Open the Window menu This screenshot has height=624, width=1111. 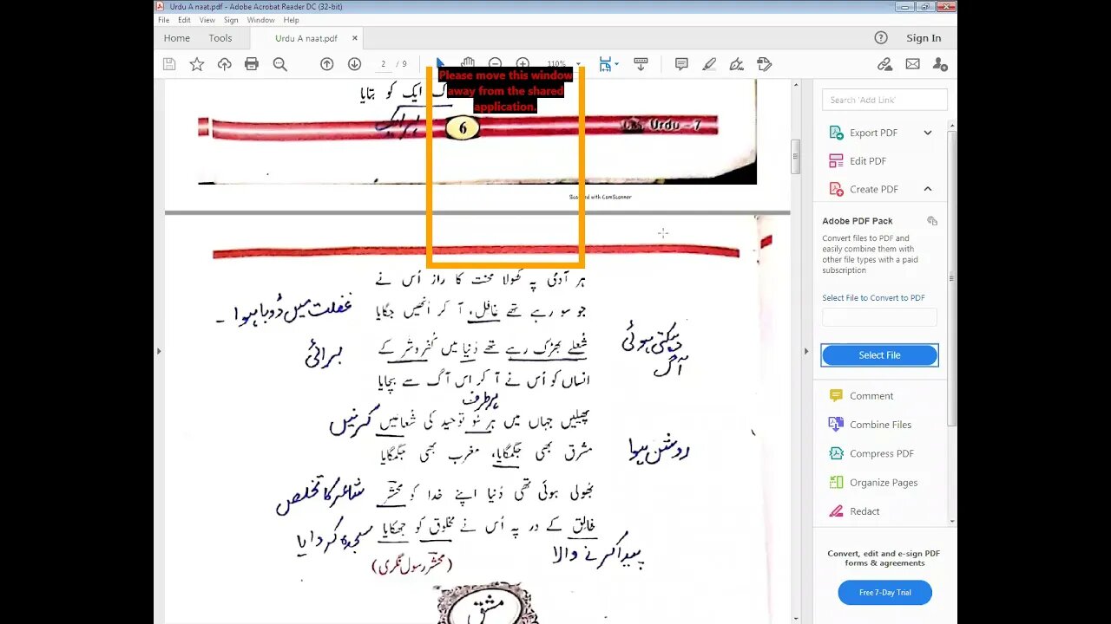tap(260, 20)
